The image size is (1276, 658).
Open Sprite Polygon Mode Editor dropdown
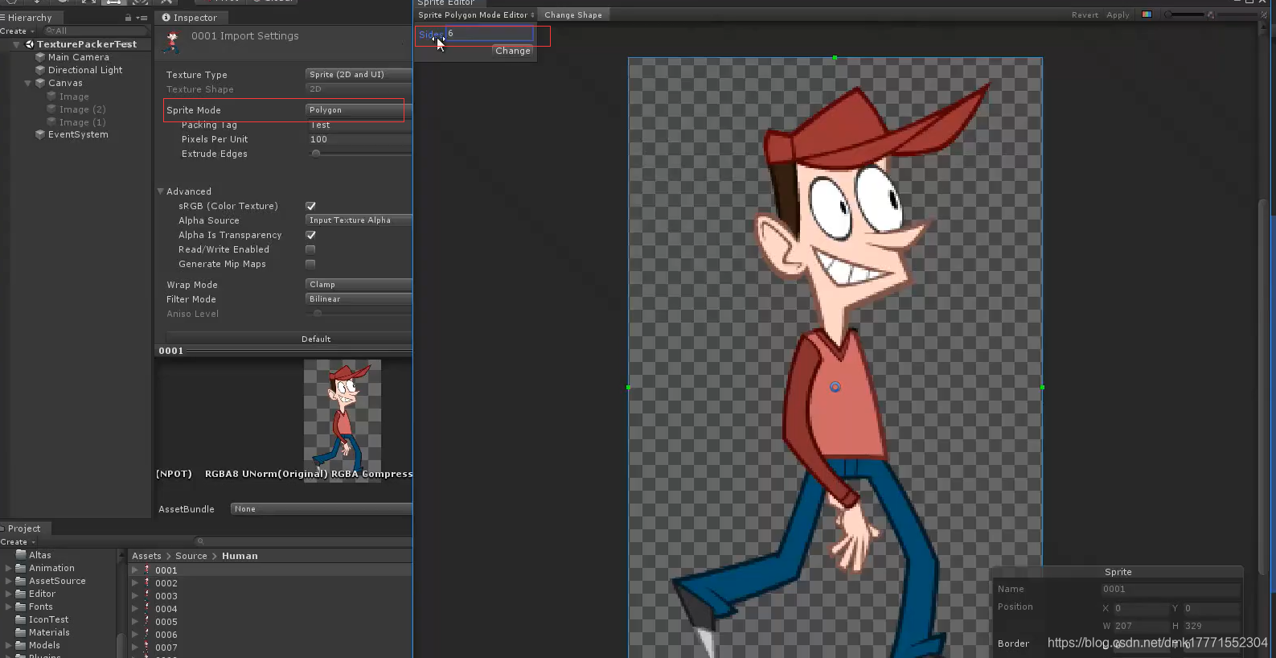(x=476, y=14)
